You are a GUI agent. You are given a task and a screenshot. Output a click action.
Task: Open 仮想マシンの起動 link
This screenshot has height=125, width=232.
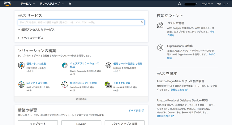pos(36,64)
